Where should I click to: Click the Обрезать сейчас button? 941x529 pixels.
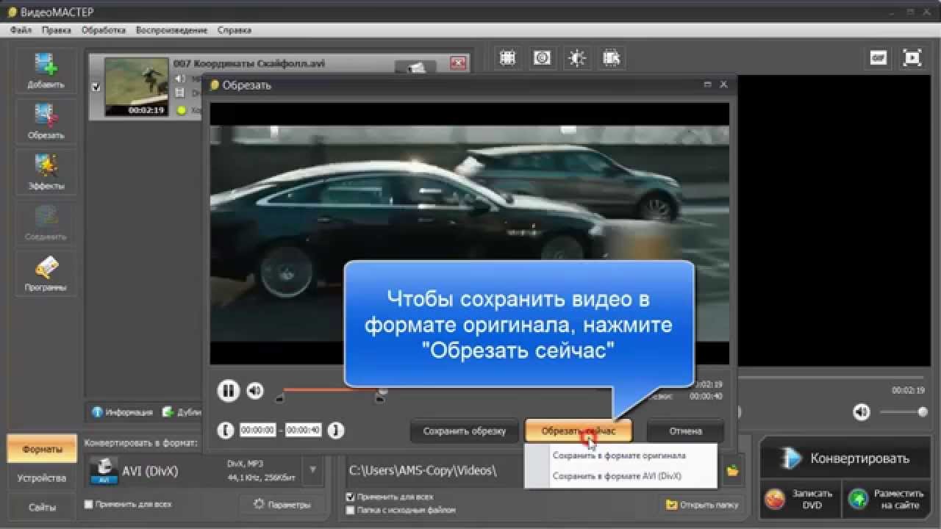click(x=579, y=431)
